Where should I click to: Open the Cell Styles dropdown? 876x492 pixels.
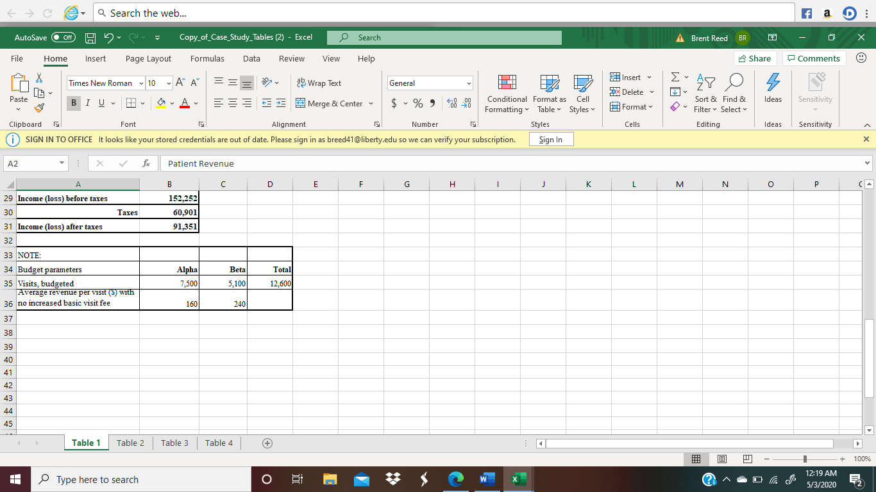(x=582, y=93)
